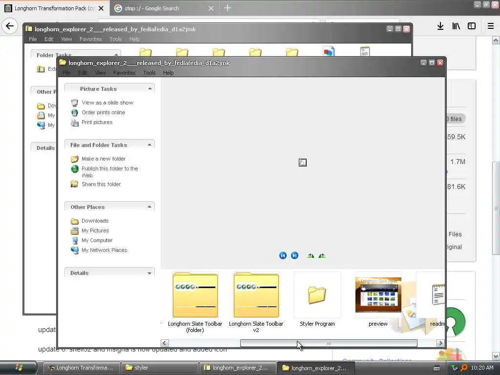Click the taskbar clock showing 10:20 AM
The width and height of the screenshot is (500, 375).
click(482, 368)
